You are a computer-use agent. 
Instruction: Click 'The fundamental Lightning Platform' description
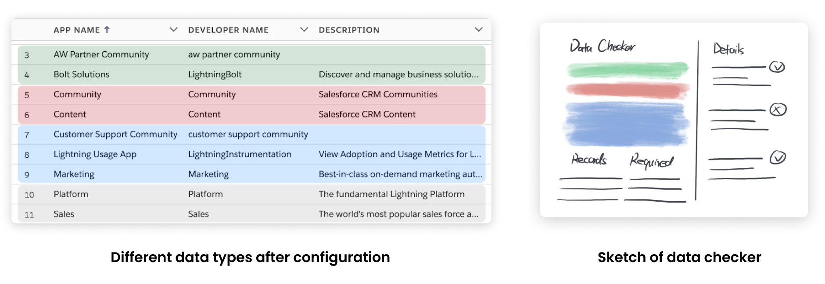click(x=391, y=194)
